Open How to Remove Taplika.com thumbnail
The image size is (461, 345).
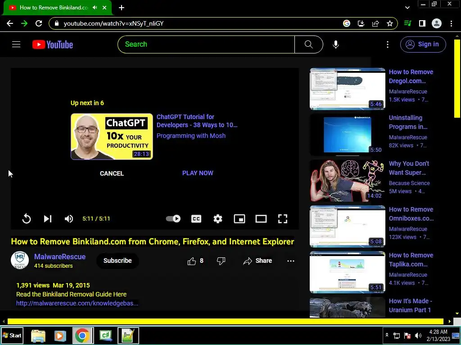pyautogui.click(x=348, y=272)
